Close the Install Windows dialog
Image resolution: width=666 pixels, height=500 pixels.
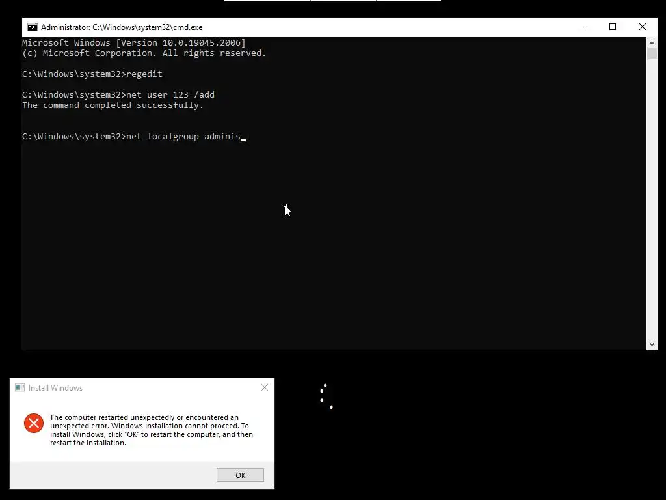point(265,387)
